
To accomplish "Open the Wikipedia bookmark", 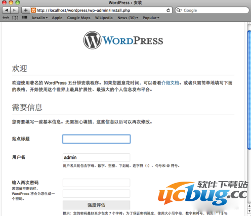I will coord(104,18).
